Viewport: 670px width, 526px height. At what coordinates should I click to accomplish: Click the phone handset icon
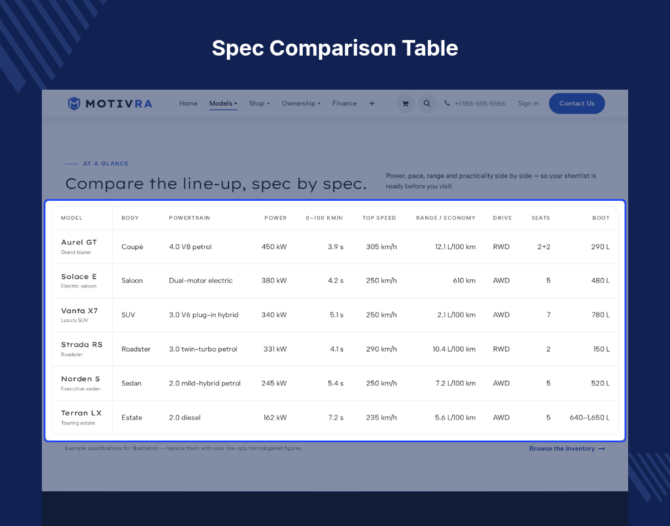[x=447, y=103]
